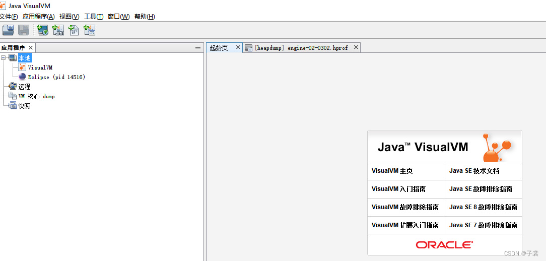Open the VisualVM 扩展入门指南 link
The image size is (546, 261).
click(x=405, y=225)
